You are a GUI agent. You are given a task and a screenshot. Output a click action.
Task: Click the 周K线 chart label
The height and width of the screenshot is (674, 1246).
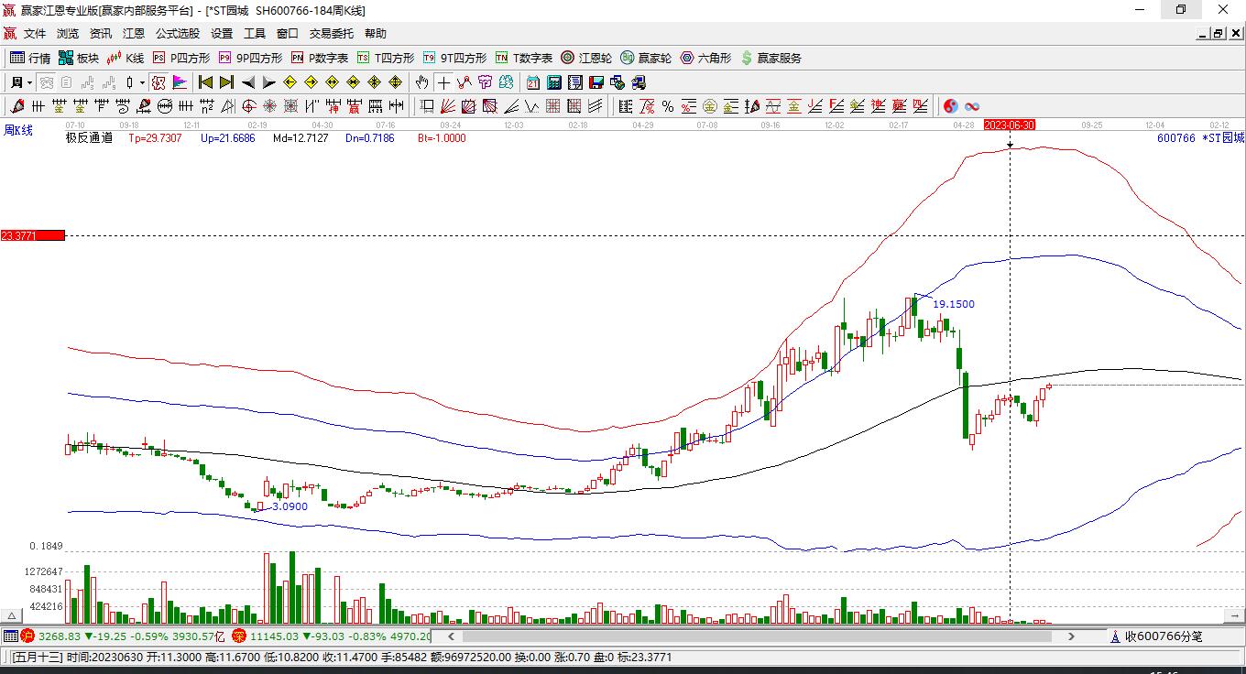coord(18,130)
